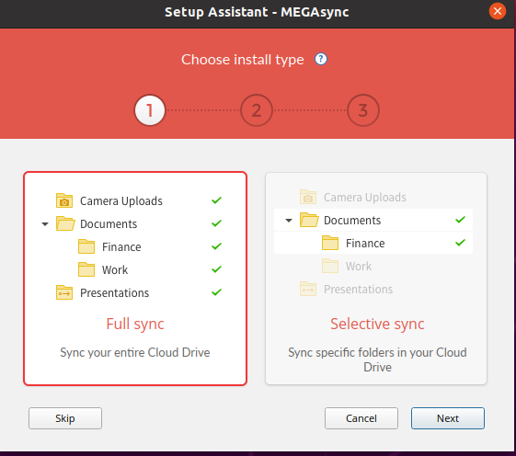Click Camera Uploads folder icon in Full sync
Image resolution: width=516 pixels, height=456 pixels.
pos(64,200)
